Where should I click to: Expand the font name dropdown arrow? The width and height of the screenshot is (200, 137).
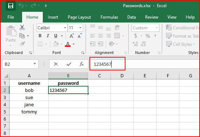65,28
